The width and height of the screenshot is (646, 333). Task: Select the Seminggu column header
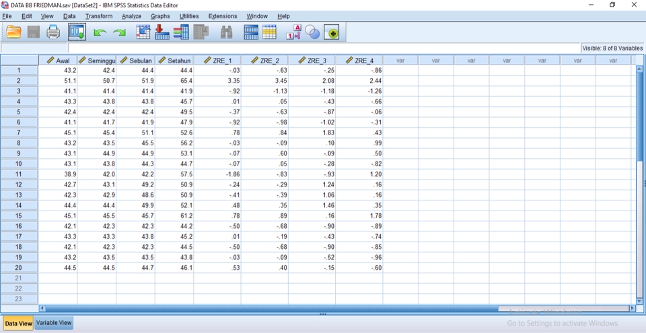click(97, 61)
